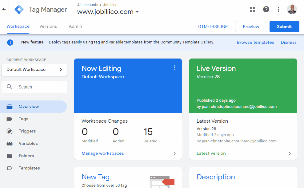Image resolution: width=304 pixels, height=188 pixels.
Task: Select Folders in the sidebar
Action: [x=33, y=156]
